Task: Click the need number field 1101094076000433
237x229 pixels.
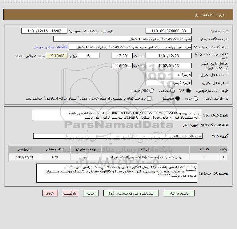Action: (x=169, y=31)
